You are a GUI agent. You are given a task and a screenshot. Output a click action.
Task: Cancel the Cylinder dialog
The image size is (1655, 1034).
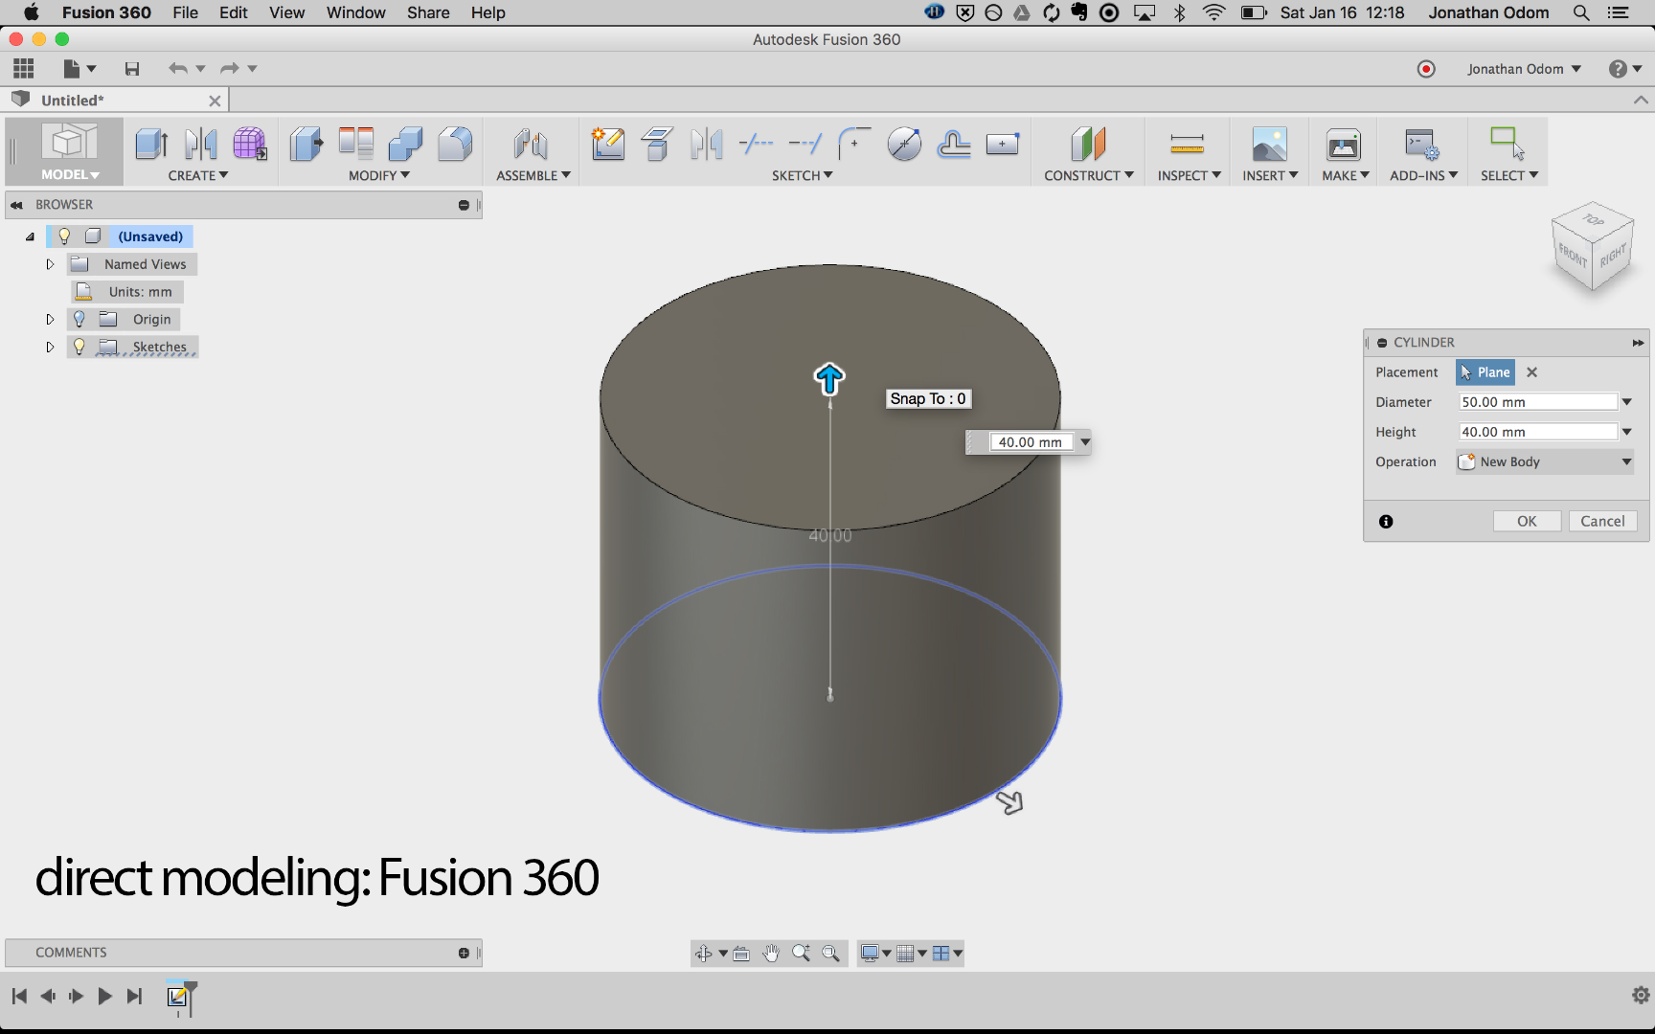[x=1601, y=521]
